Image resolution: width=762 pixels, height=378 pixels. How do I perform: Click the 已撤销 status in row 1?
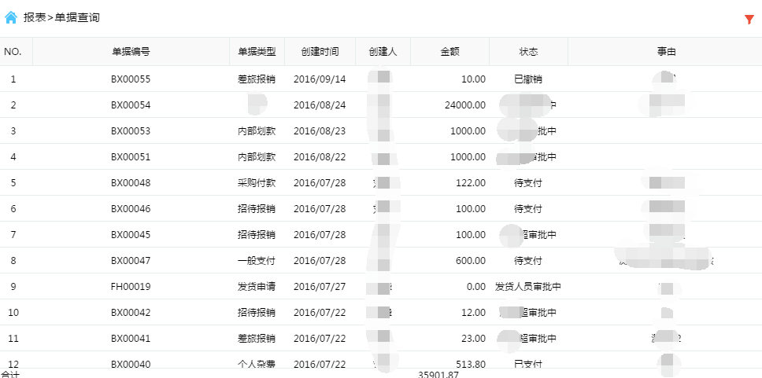pyautogui.click(x=527, y=79)
